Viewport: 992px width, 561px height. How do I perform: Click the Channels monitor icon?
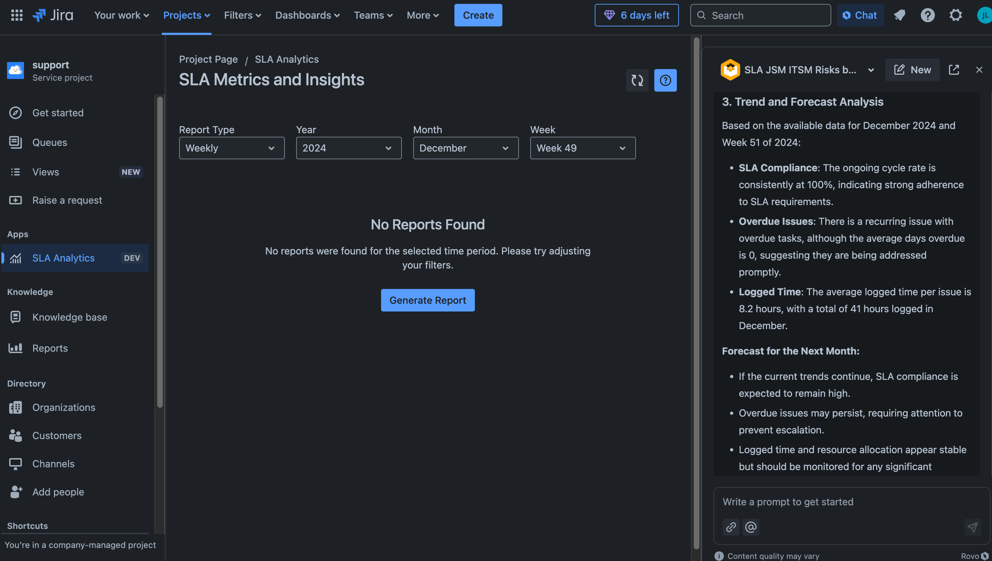(16, 463)
